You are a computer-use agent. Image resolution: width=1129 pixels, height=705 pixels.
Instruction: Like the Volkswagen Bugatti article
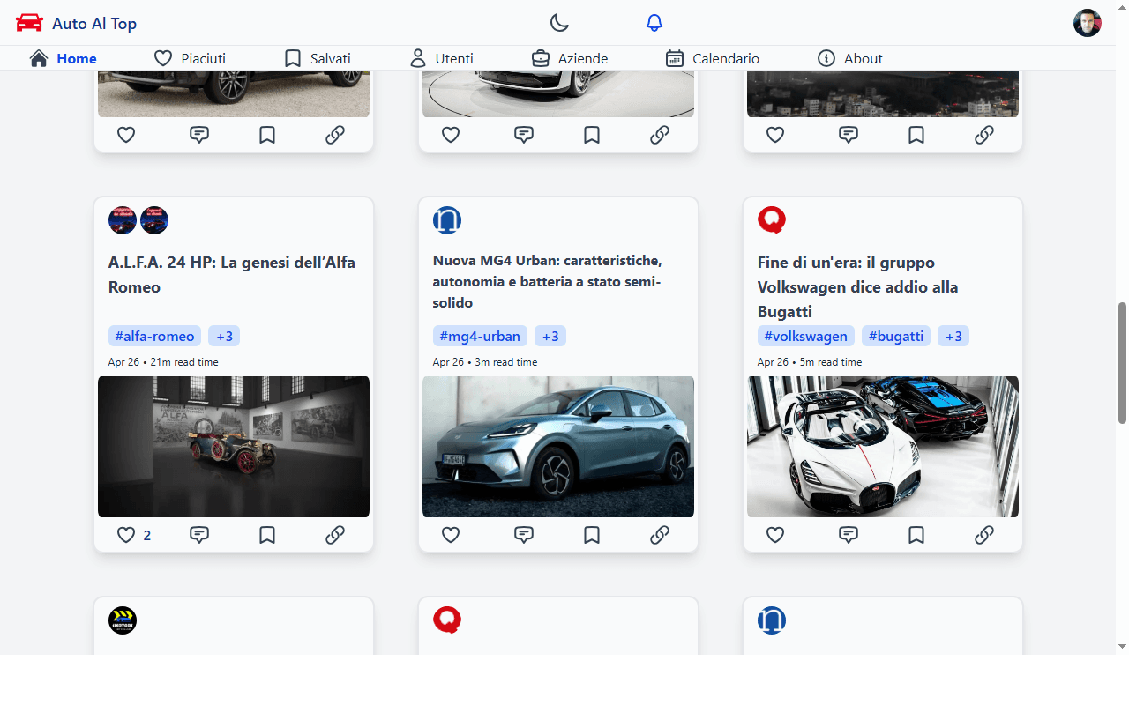point(775,535)
